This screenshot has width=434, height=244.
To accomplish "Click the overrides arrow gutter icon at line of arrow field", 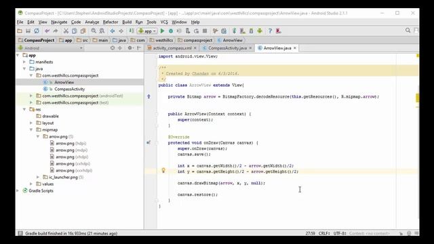I will tap(149, 96).
